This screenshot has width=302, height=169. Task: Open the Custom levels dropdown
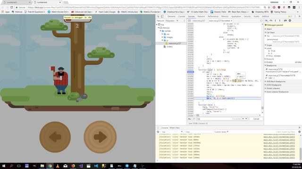(x=221, y=132)
